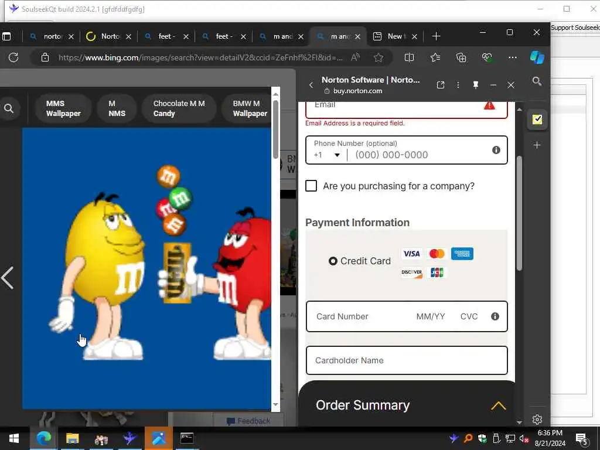Click the image viewer vertical scrollbar thumb
The image size is (600, 450).
(x=275, y=129)
